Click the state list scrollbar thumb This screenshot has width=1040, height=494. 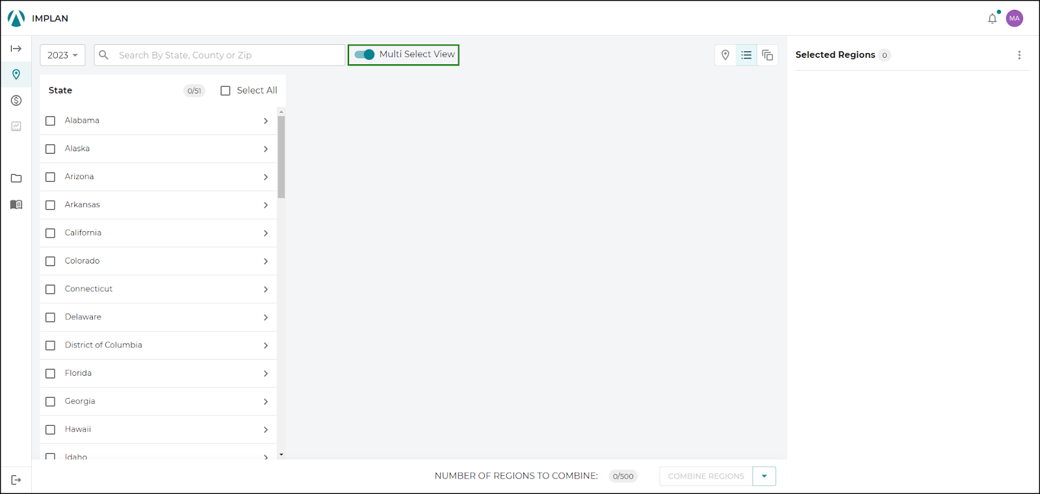pos(281,156)
